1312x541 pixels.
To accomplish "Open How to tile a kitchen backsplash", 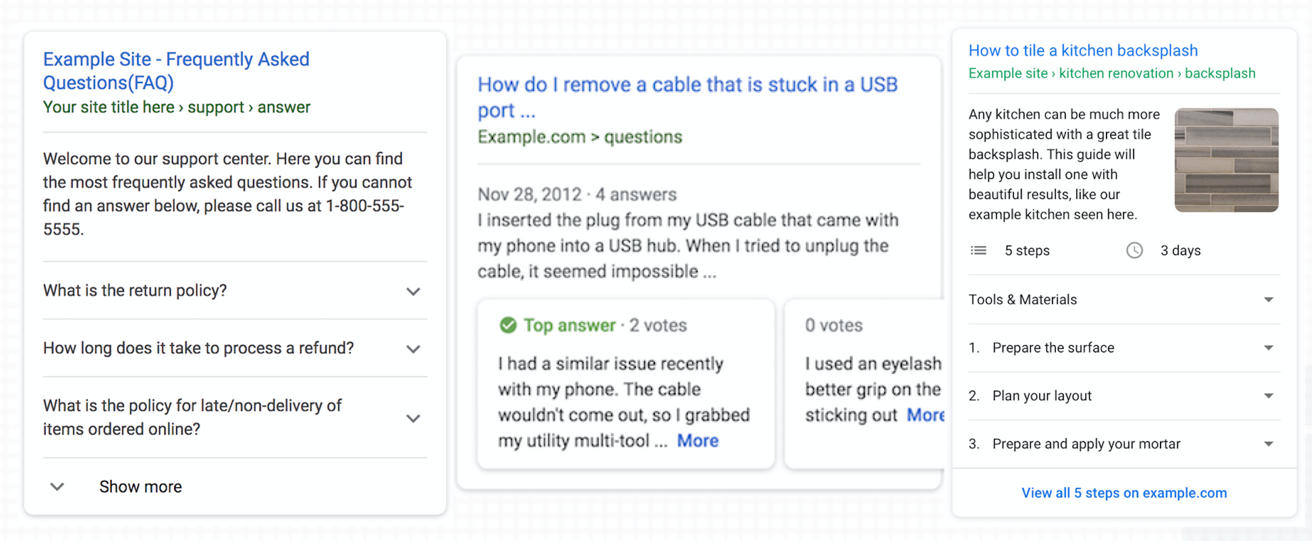I will pyautogui.click(x=1083, y=51).
